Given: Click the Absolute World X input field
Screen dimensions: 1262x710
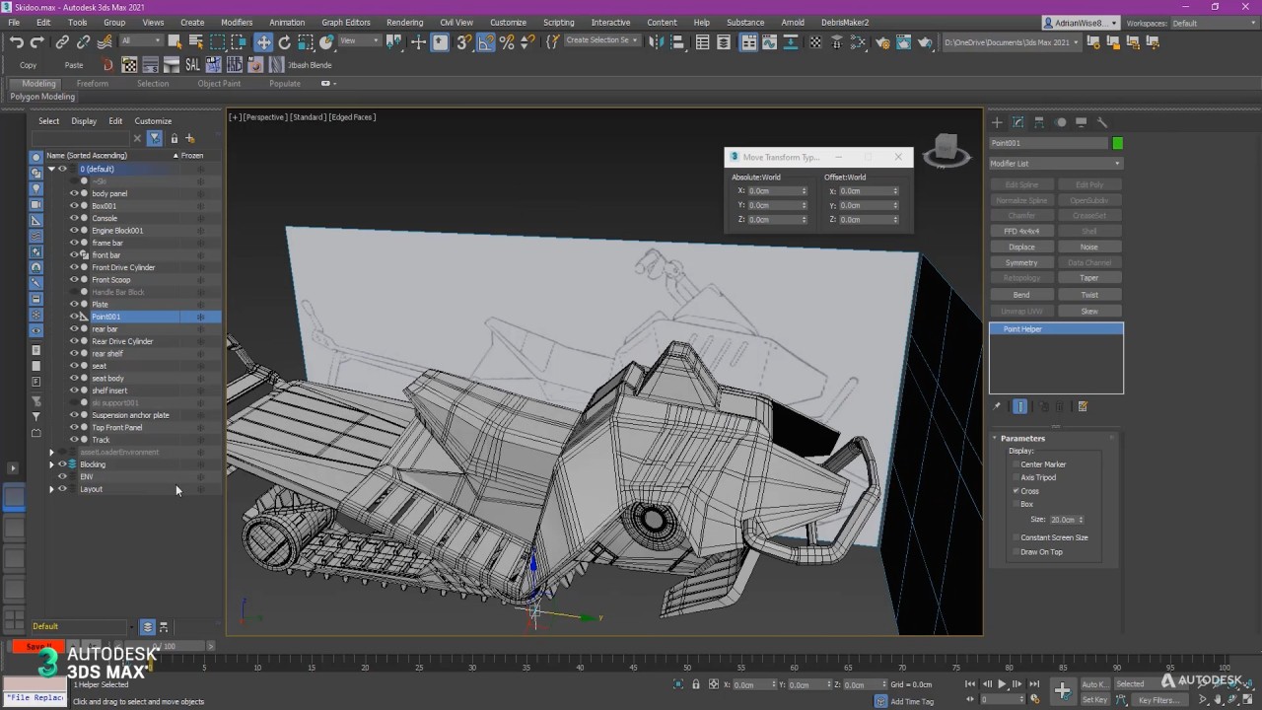Looking at the screenshot, I should (773, 191).
